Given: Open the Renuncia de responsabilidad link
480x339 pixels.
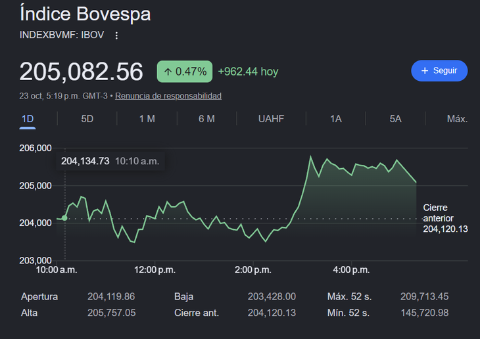Looking at the screenshot, I should click(x=168, y=96).
